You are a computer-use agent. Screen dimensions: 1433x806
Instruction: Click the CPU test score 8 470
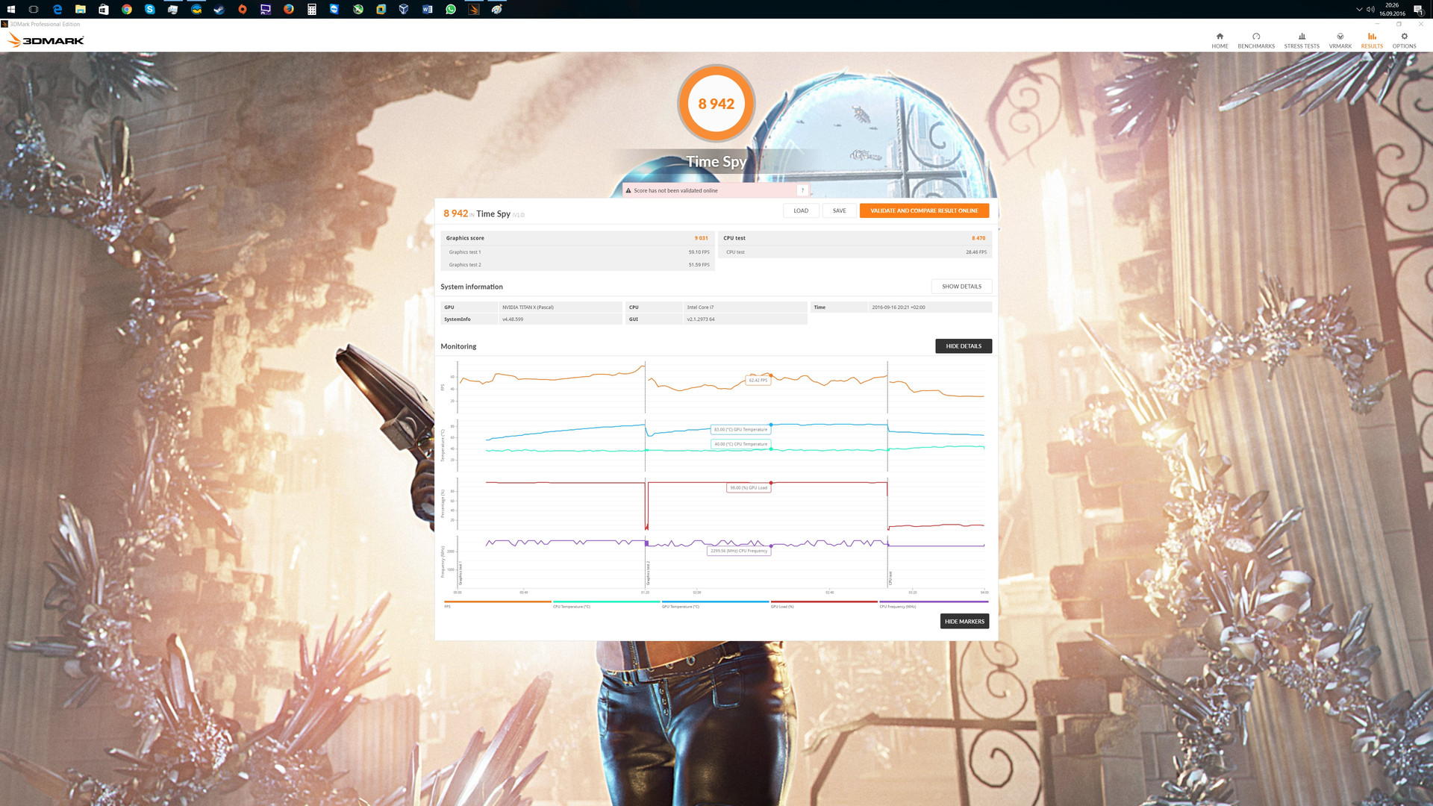pyautogui.click(x=978, y=238)
